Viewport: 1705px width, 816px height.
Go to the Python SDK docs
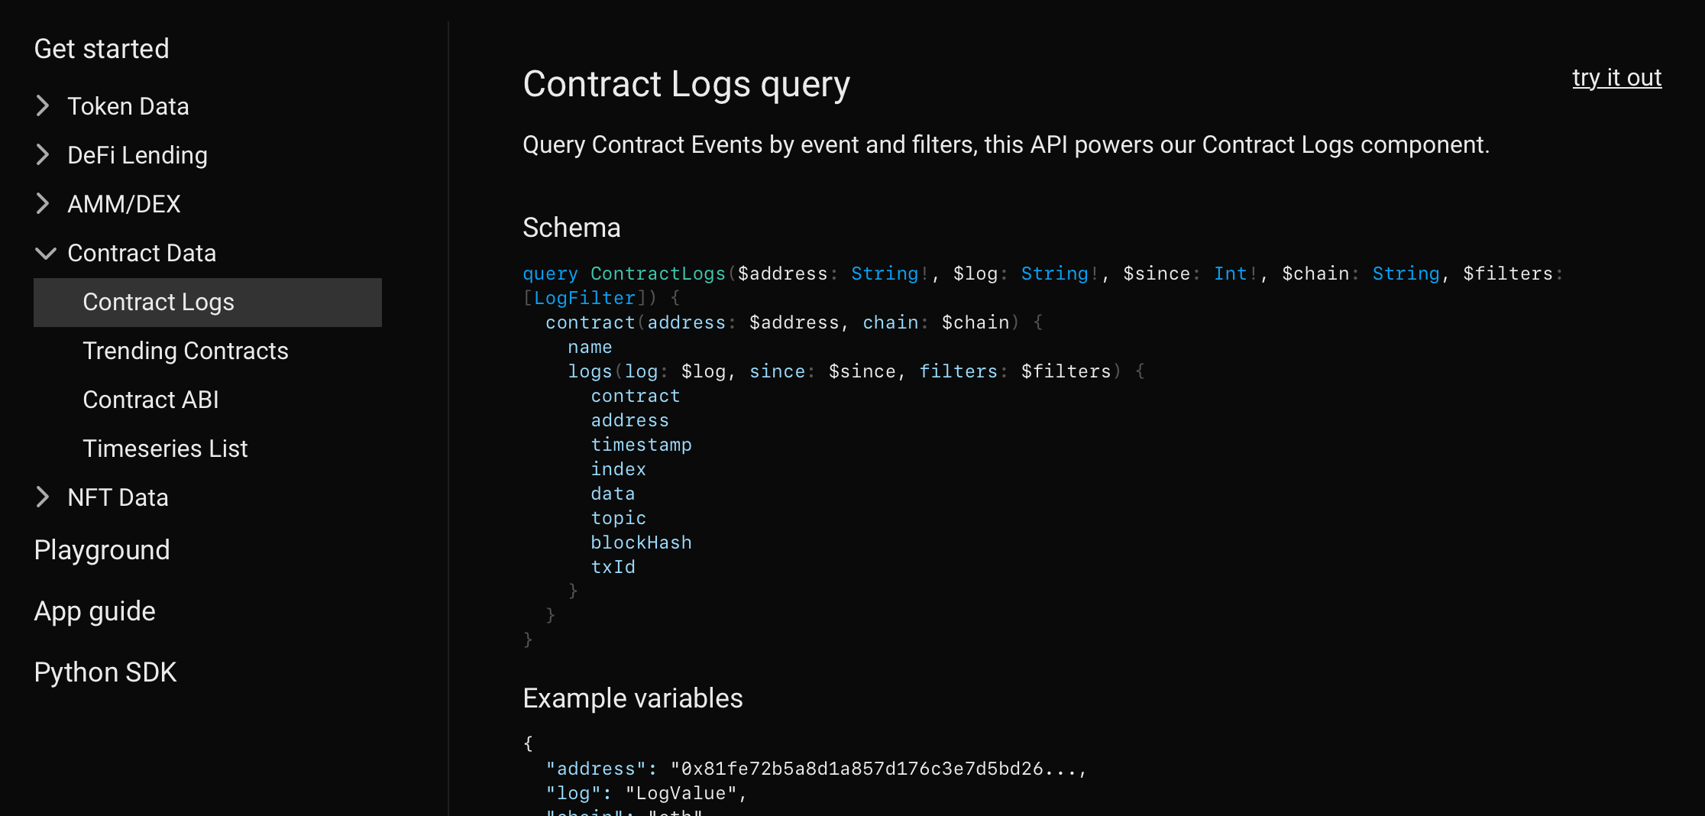click(105, 672)
